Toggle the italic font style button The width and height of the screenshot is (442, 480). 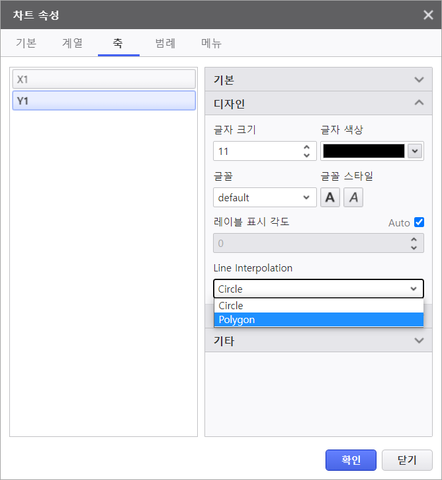tap(353, 197)
